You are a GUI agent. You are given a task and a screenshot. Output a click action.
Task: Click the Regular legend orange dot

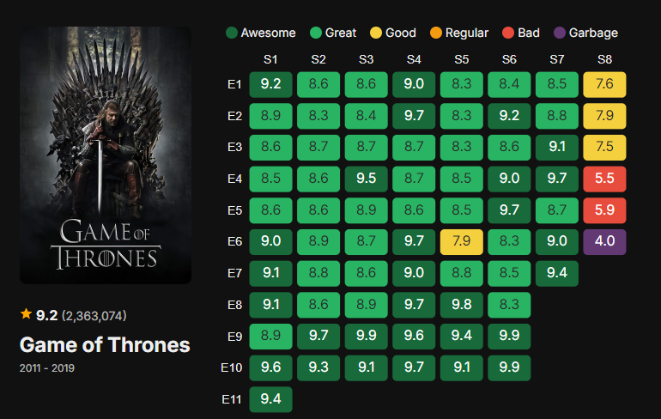(x=435, y=33)
